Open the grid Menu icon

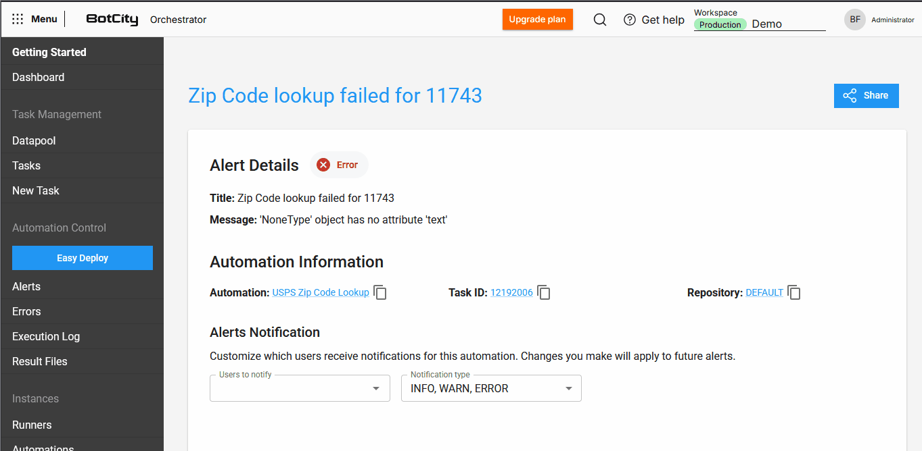click(x=18, y=19)
